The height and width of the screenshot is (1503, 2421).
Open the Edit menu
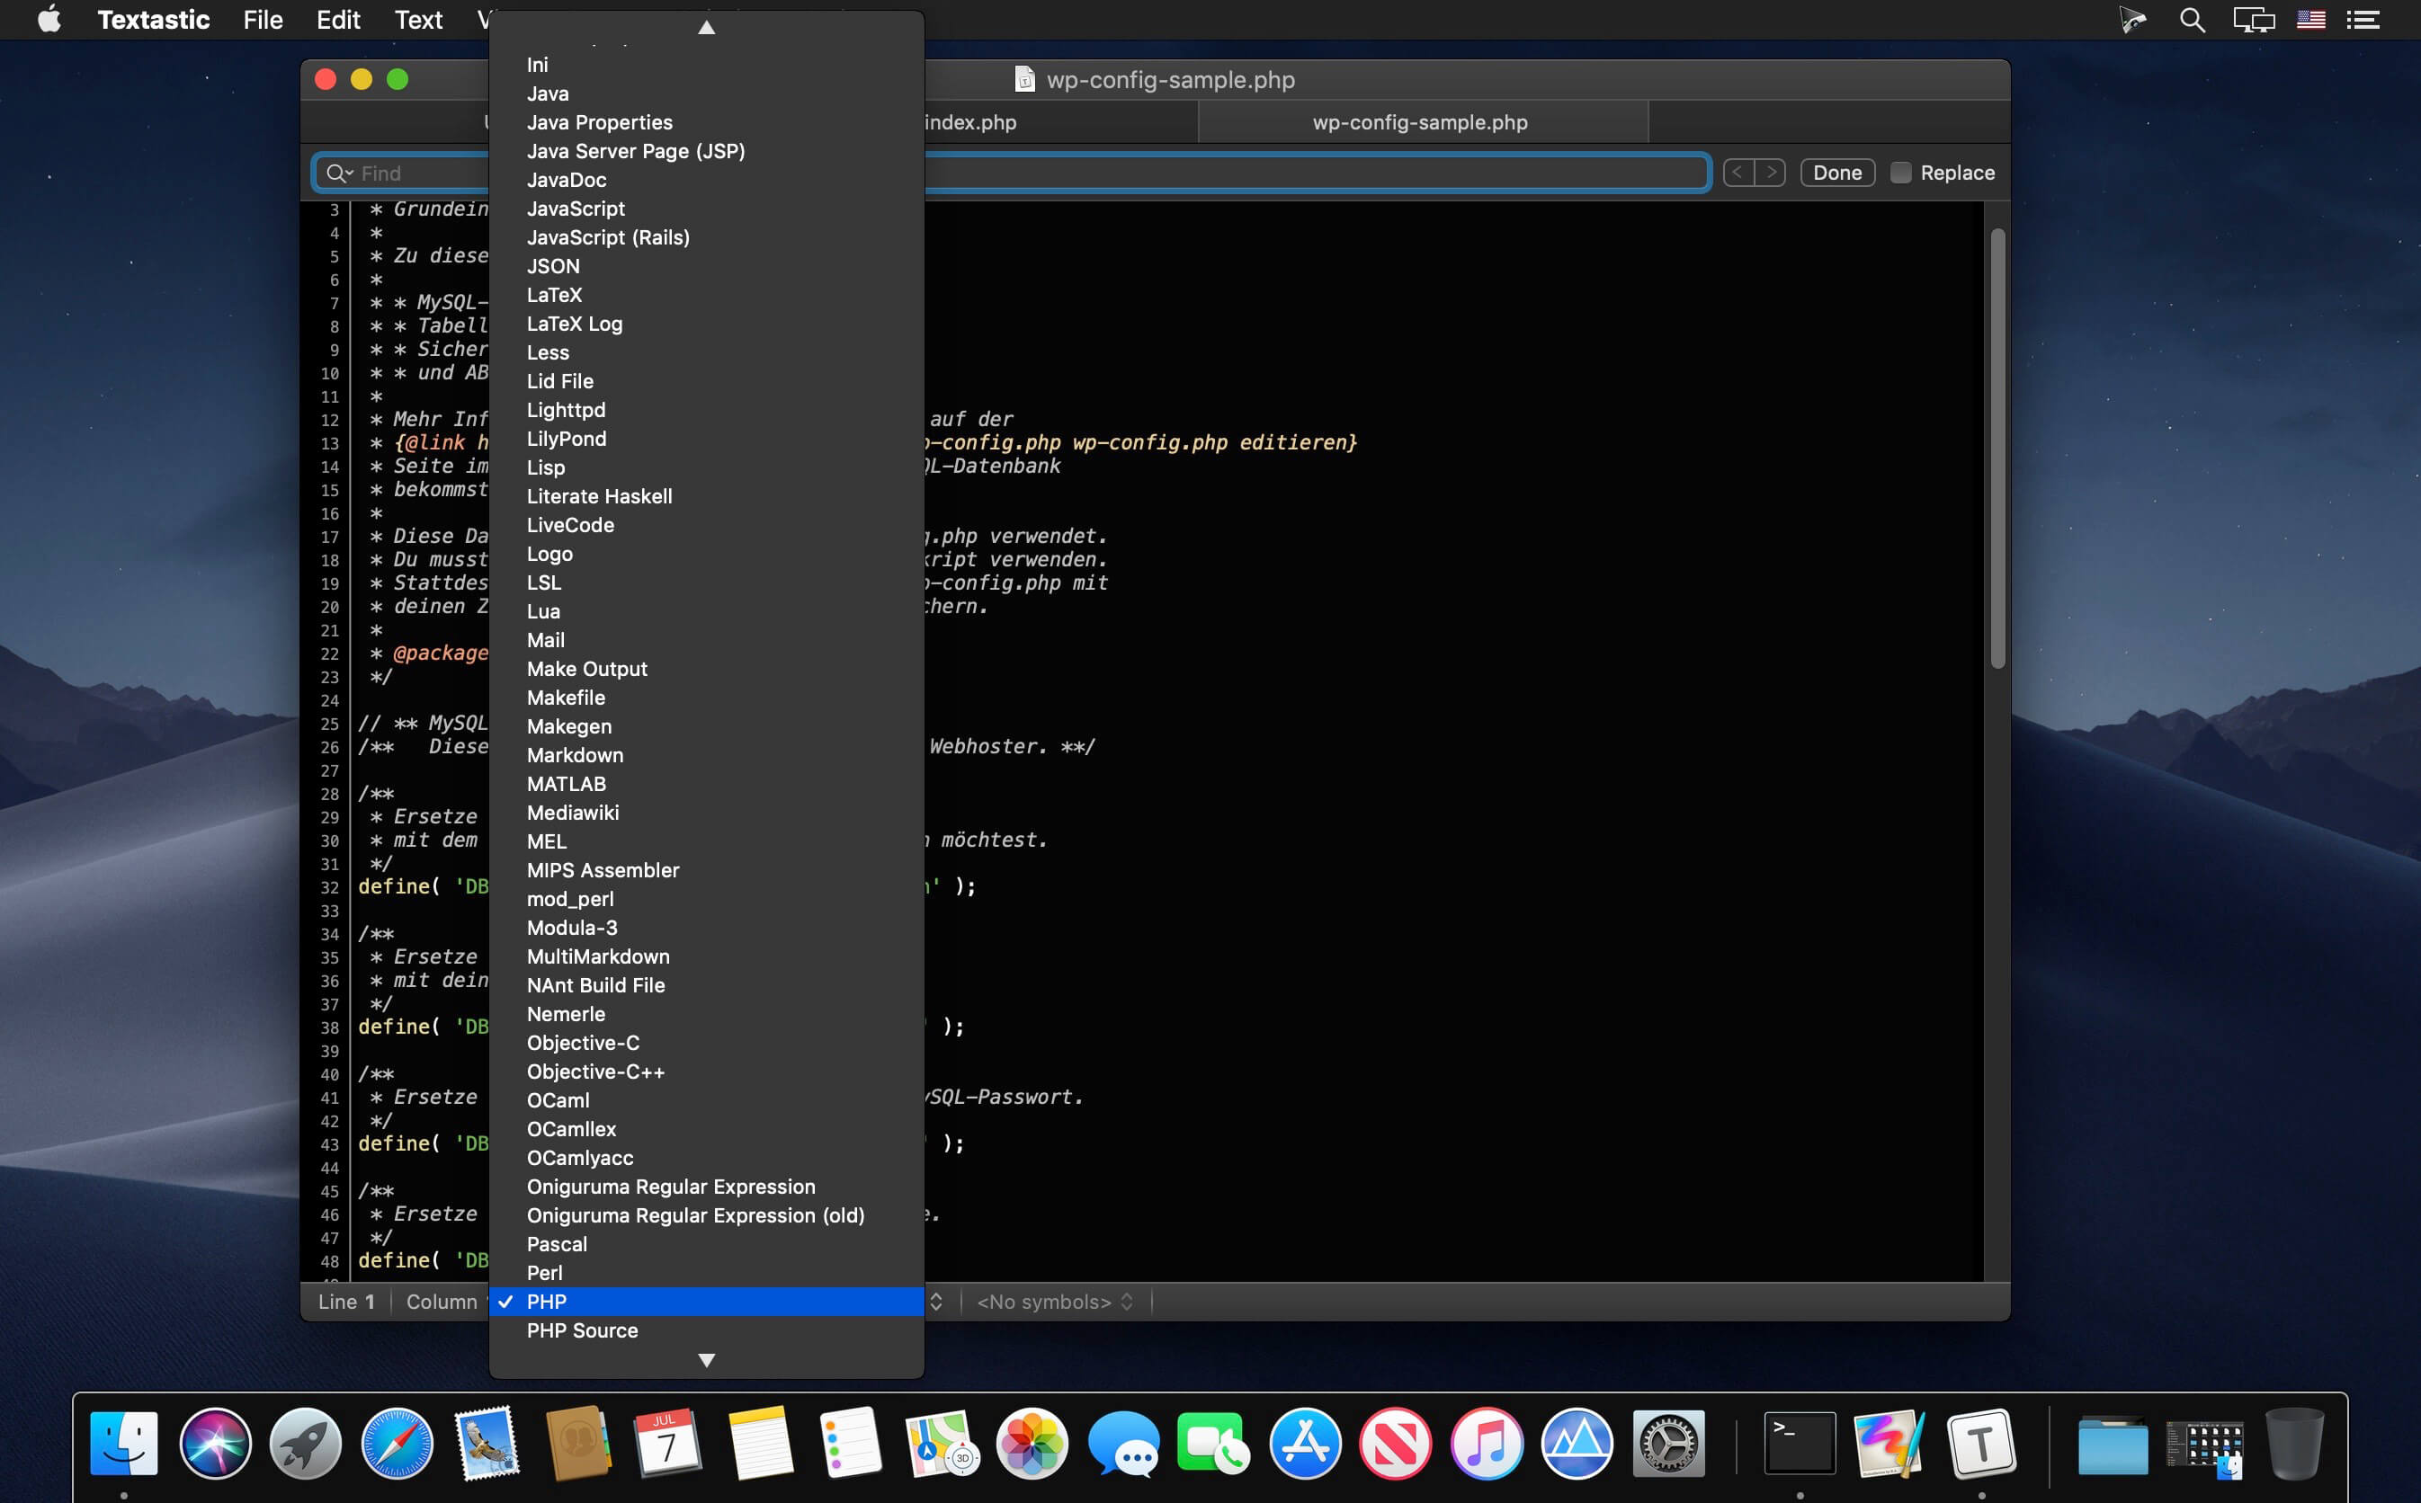[338, 20]
